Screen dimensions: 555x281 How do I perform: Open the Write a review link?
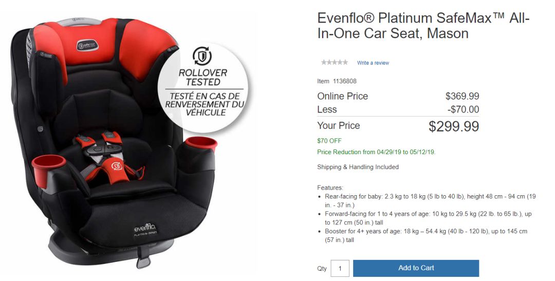[373, 63]
